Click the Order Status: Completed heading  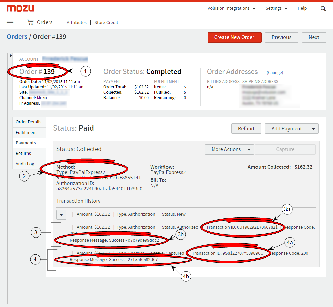click(x=142, y=72)
